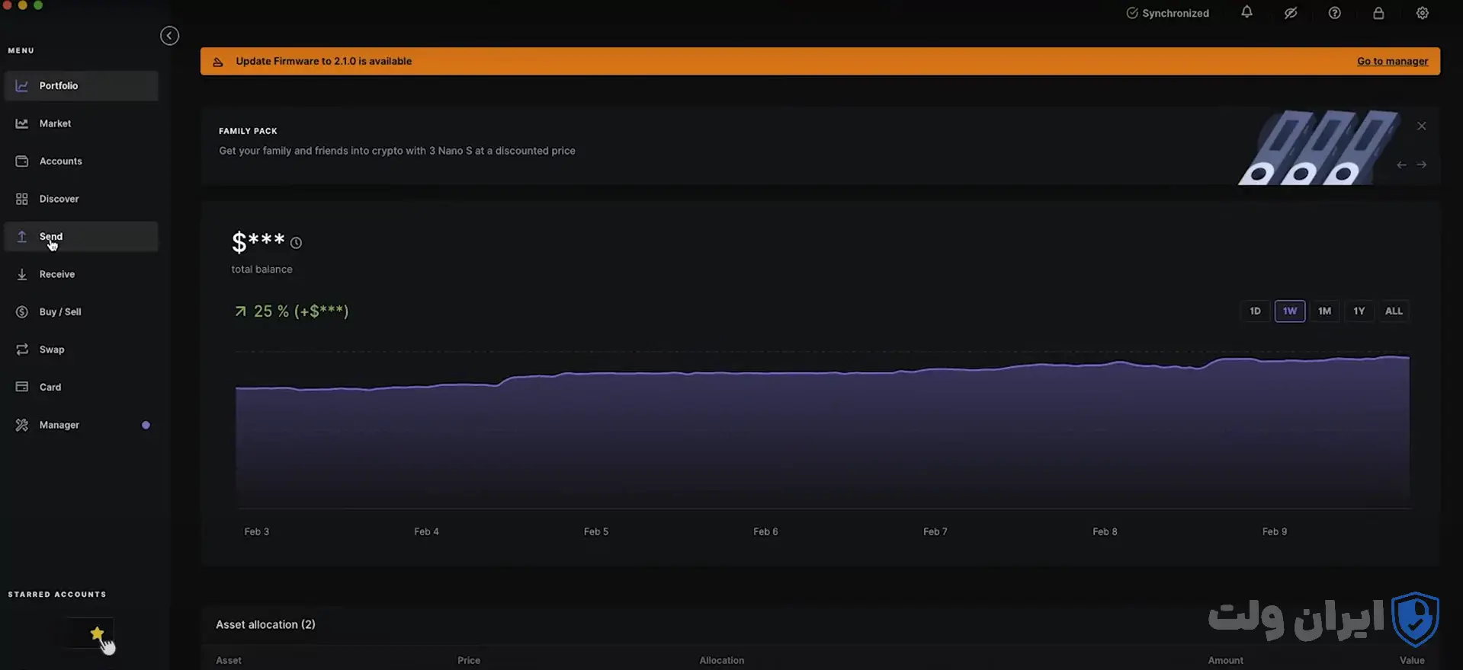Click the 25 % gain value
This screenshot has width=1463, height=670.
click(271, 311)
